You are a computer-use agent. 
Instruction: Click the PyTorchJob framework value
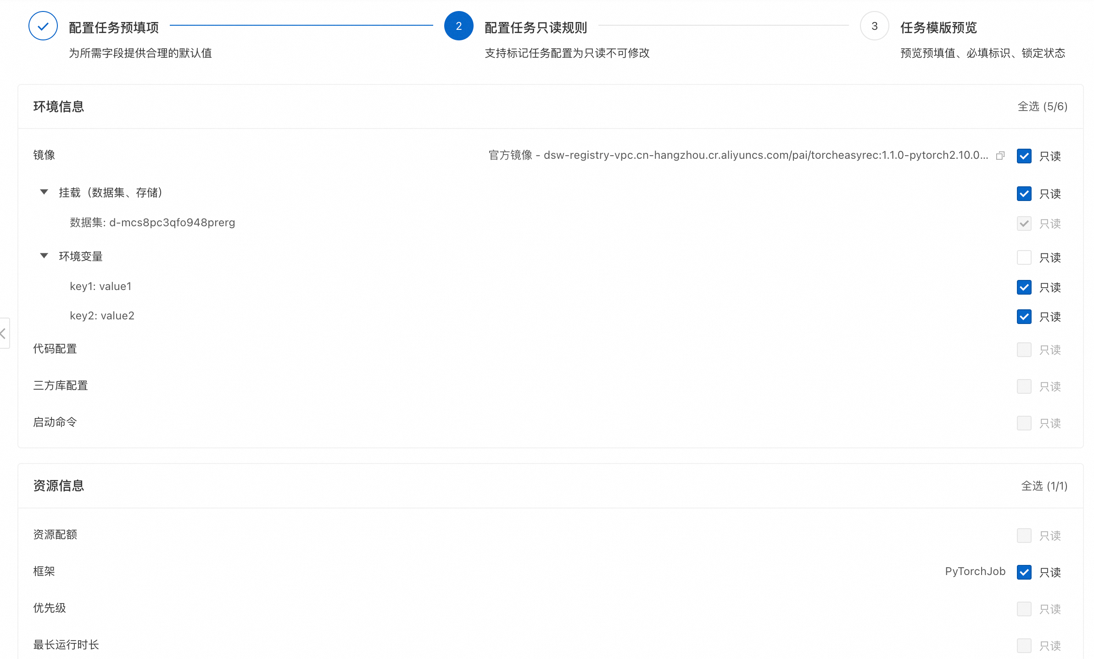pyautogui.click(x=975, y=571)
